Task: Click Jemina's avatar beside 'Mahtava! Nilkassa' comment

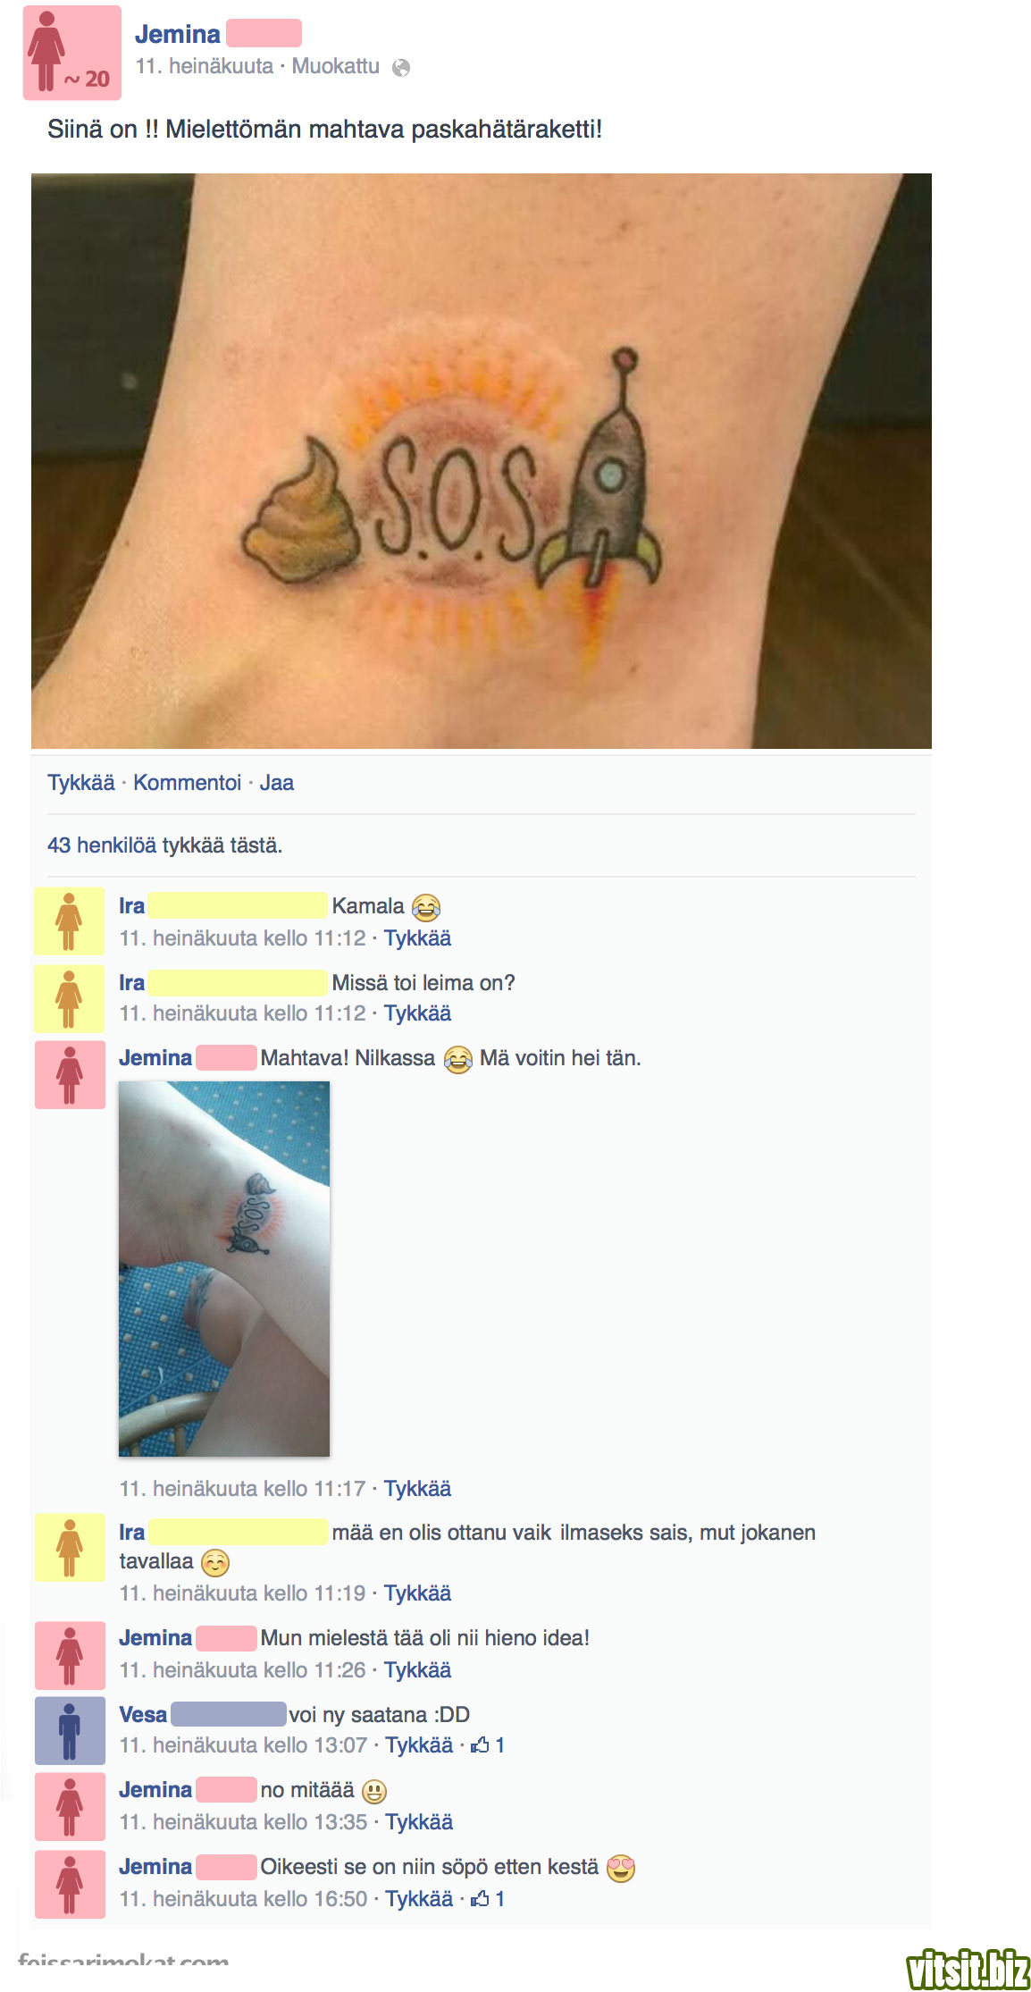Action: pyautogui.click(x=70, y=1074)
